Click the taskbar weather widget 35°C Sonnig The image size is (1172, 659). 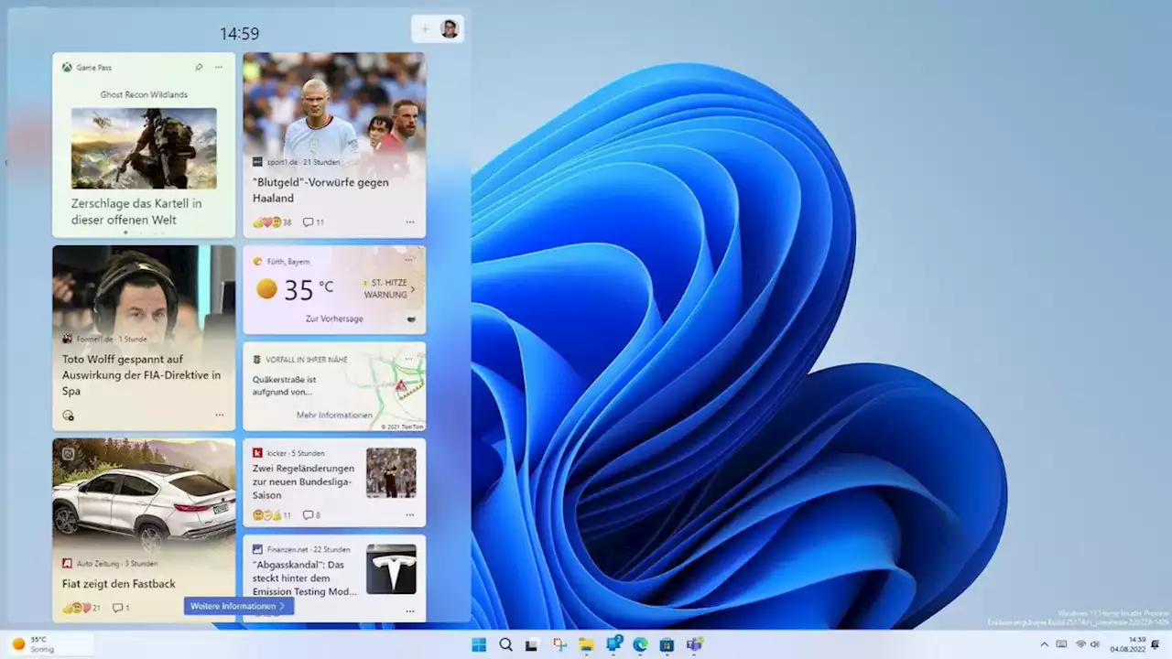(49, 644)
